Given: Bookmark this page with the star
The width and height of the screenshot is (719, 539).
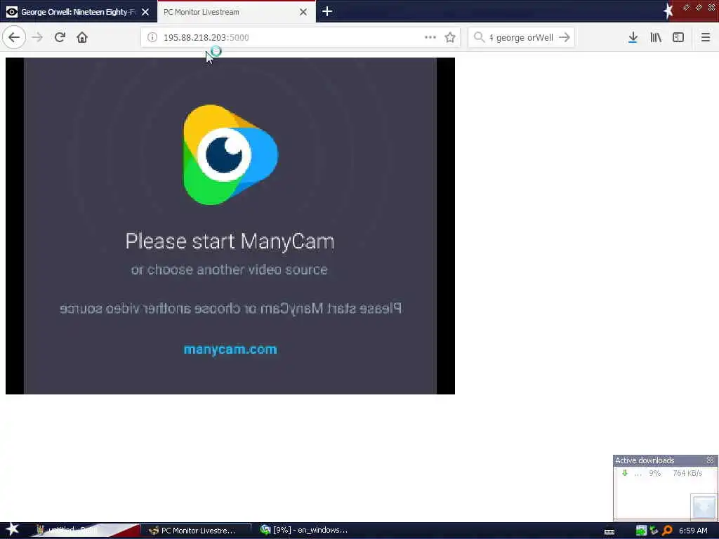Looking at the screenshot, I should click(x=450, y=37).
